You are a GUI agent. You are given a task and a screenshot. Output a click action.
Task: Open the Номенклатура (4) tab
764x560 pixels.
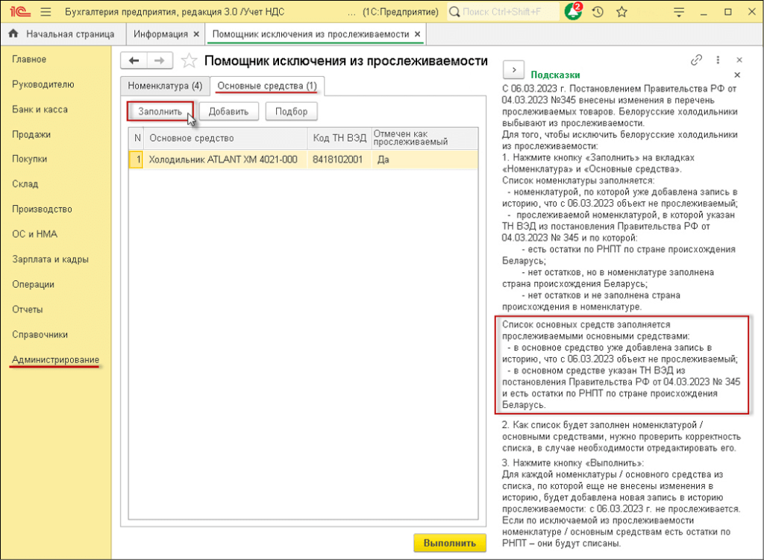165,86
